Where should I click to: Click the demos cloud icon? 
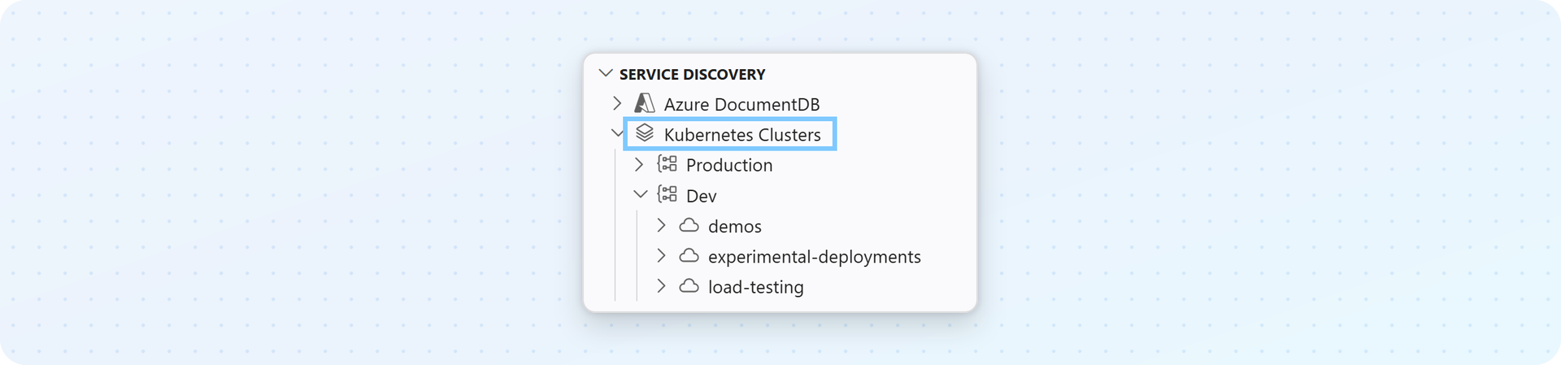[x=689, y=225]
